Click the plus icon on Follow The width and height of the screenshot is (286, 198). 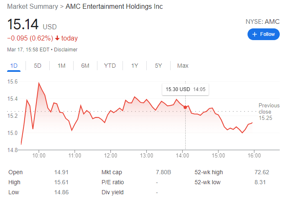(x=254, y=34)
